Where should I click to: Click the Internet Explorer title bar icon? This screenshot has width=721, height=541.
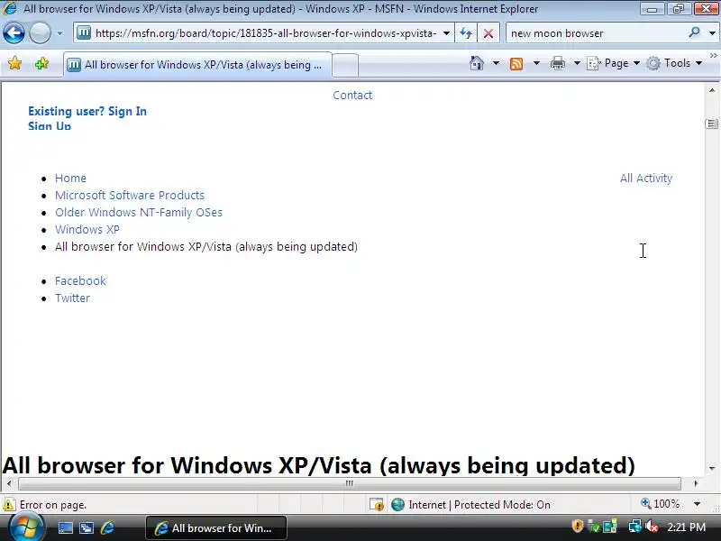coord(10,8)
